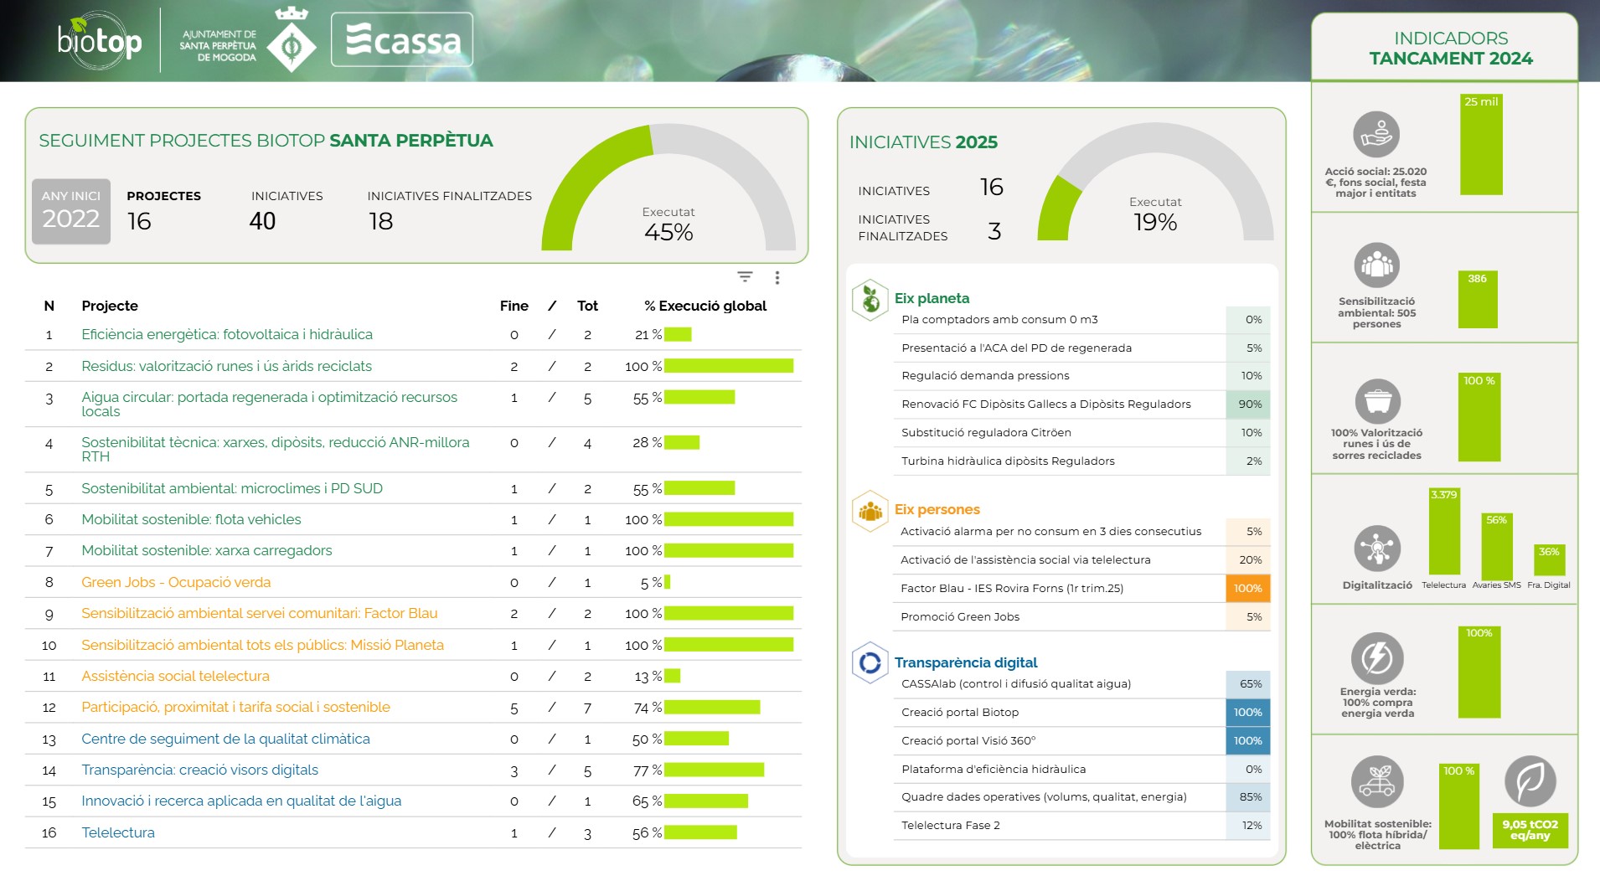Click the Digitalització network icon
1600x881 pixels.
(1376, 549)
